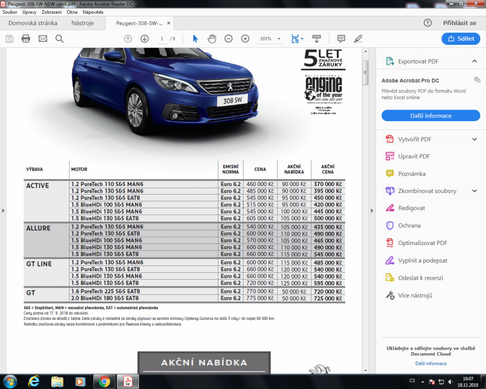Open the Find text magnifier
Viewport: 486px width, 389px height.
click(59, 39)
